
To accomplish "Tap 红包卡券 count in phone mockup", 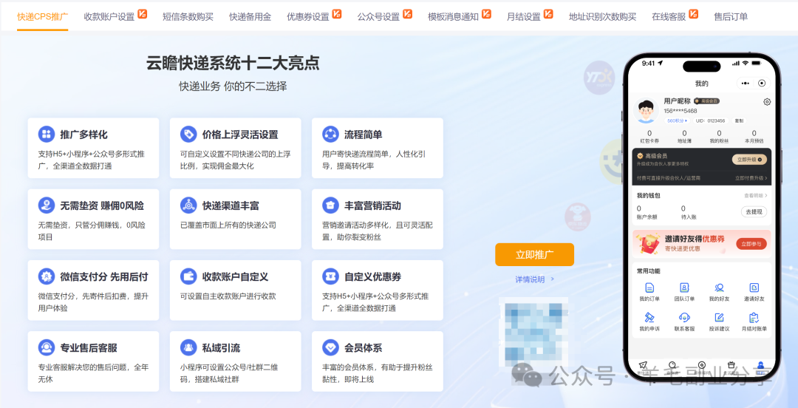I will tap(649, 137).
